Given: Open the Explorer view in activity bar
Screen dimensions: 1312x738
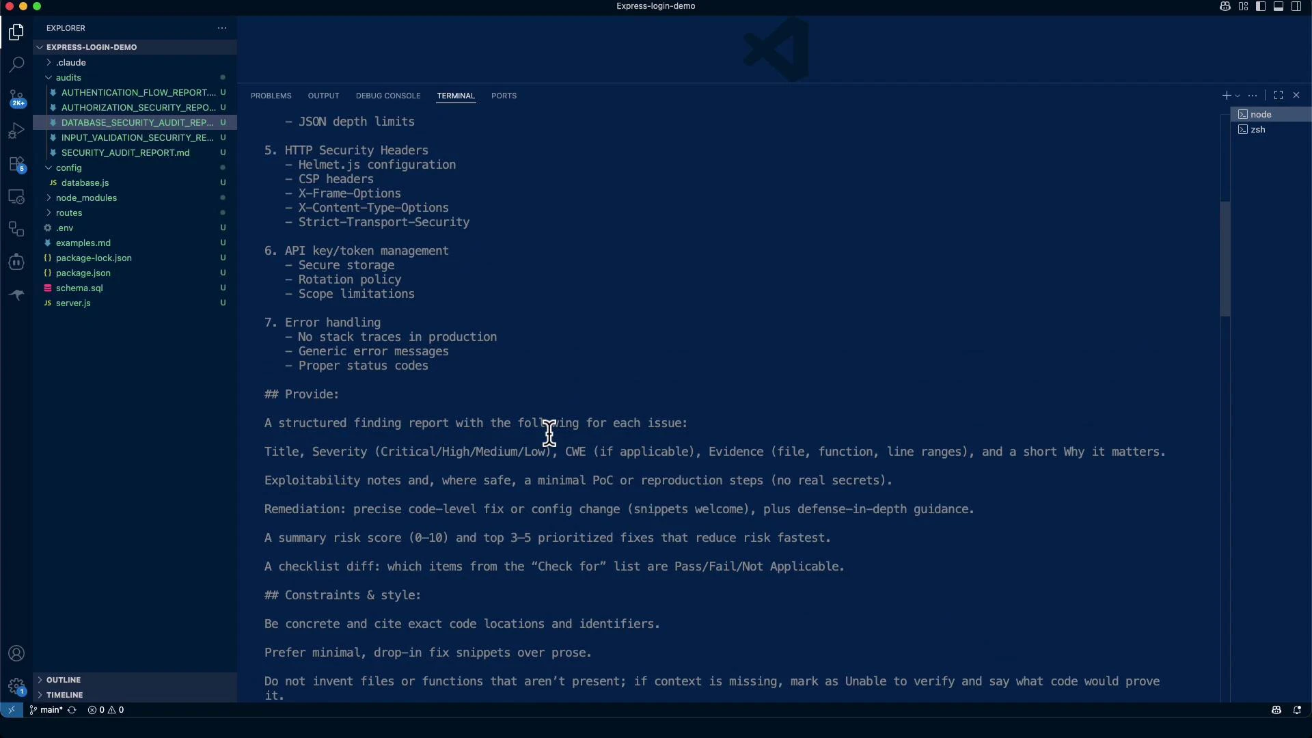Looking at the screenshot, I should pos(16,32).
